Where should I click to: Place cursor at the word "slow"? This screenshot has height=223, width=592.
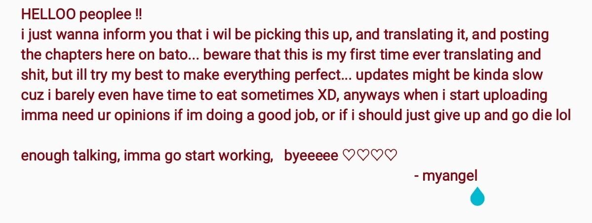pos(527,75)
